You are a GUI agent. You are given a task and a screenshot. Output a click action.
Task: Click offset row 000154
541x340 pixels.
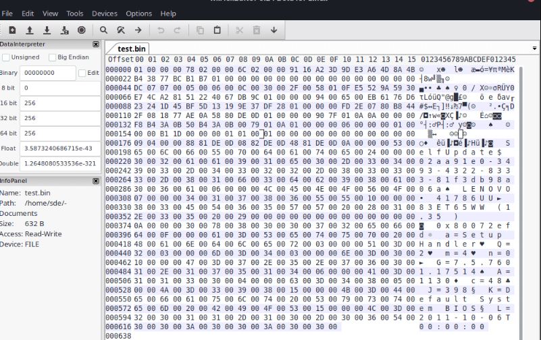point(118,134)
